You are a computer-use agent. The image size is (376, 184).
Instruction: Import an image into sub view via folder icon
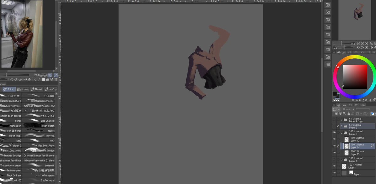[47, 80]
